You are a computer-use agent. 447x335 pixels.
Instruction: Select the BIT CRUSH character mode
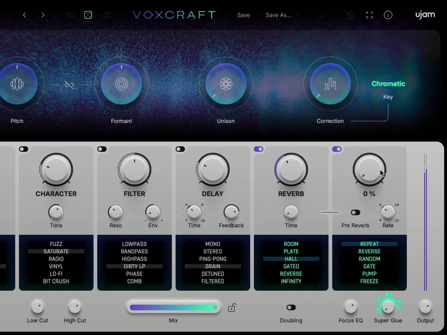(56, 281)
